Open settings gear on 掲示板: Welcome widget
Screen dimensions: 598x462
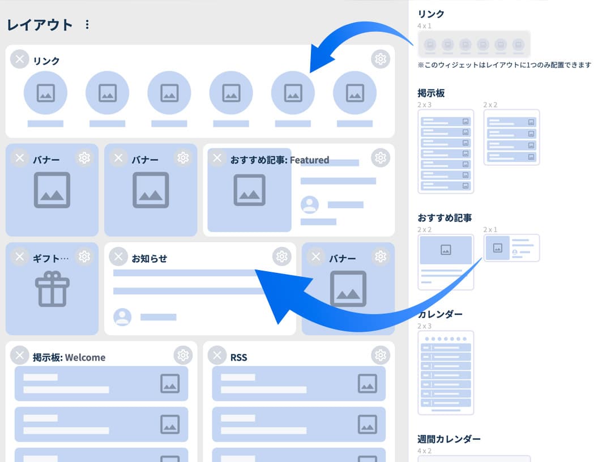183,355
